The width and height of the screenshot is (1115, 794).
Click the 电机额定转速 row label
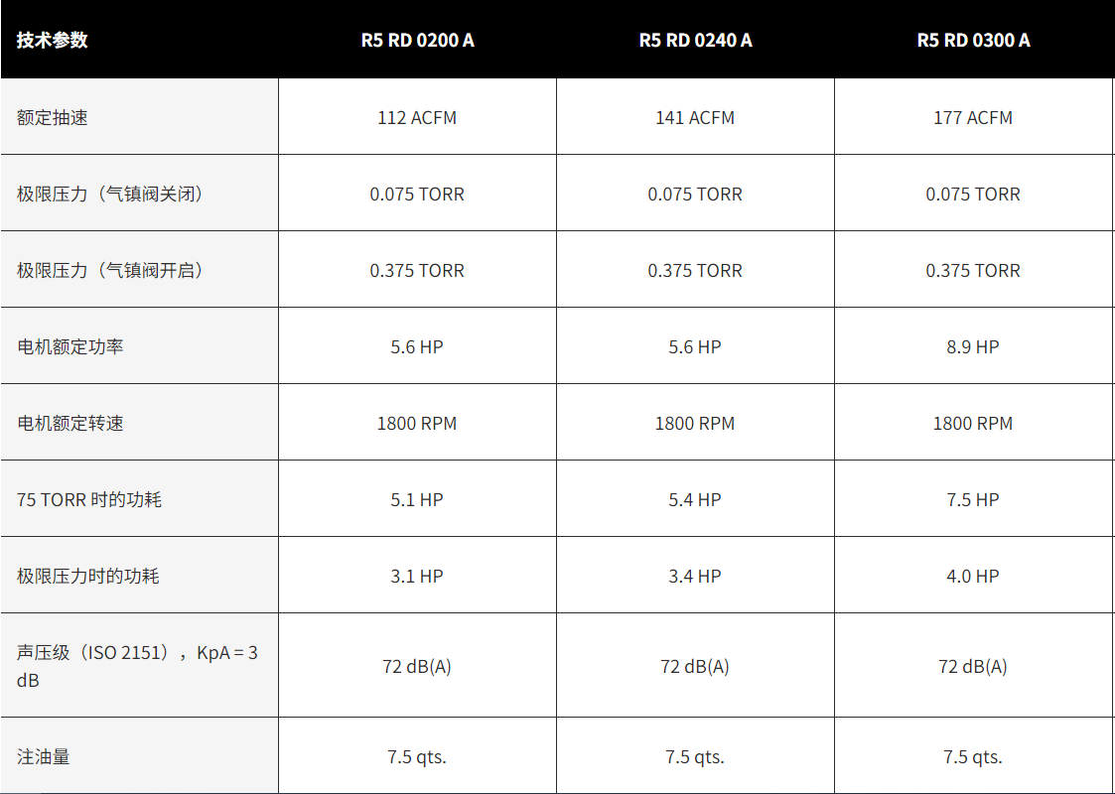[70, 423]
